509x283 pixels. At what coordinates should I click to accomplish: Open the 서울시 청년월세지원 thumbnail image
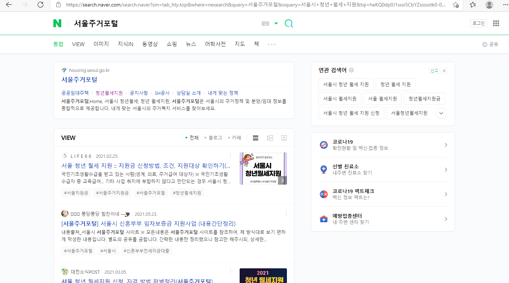click(x=263, y=169)
